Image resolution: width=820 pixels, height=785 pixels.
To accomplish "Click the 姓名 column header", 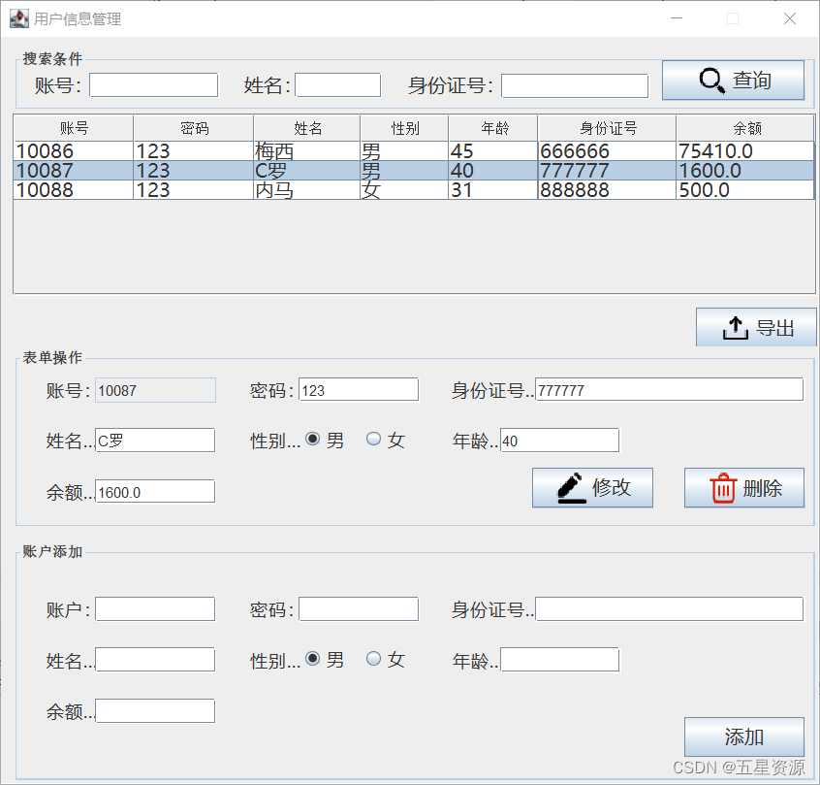I will (306, 127).
